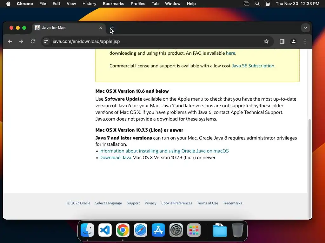Open the Java SE Subscription link

pos(253,66)
